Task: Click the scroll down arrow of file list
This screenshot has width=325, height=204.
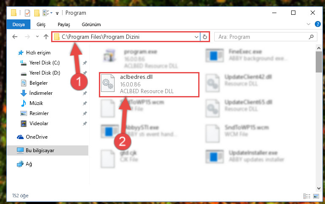Action: click(x=319, y=188)
